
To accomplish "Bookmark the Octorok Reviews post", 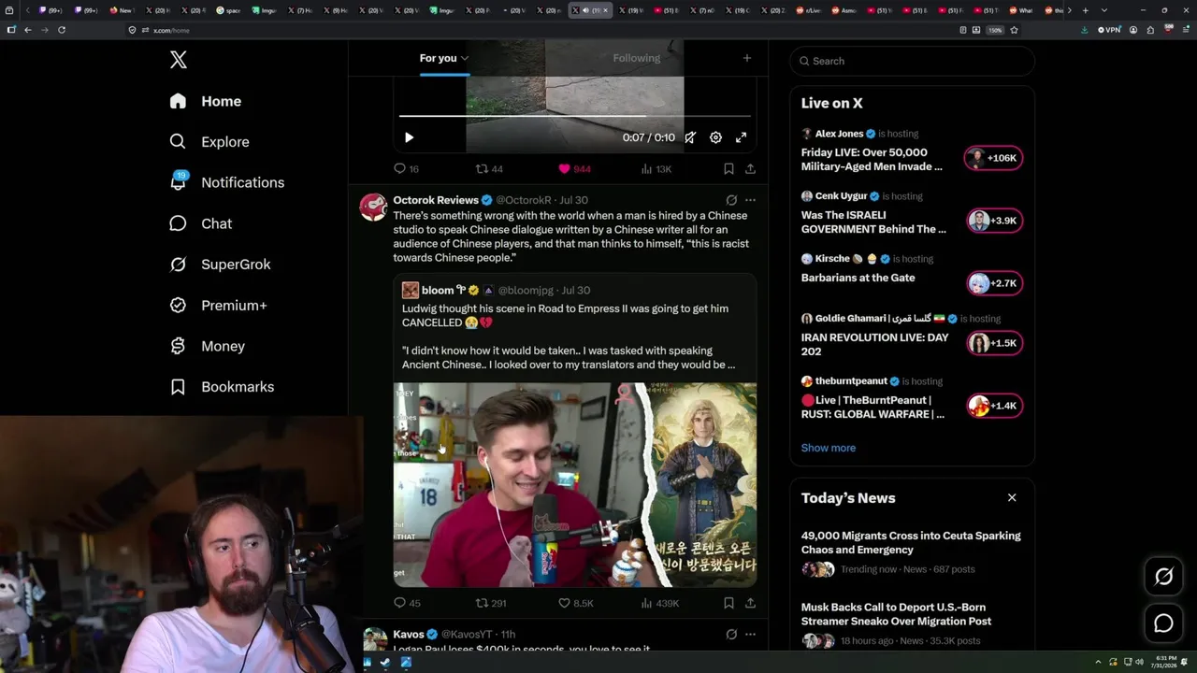I will (728, 603).
